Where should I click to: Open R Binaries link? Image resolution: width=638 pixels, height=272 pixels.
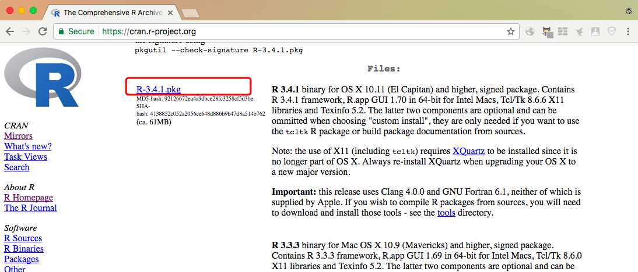pos(23,249)
